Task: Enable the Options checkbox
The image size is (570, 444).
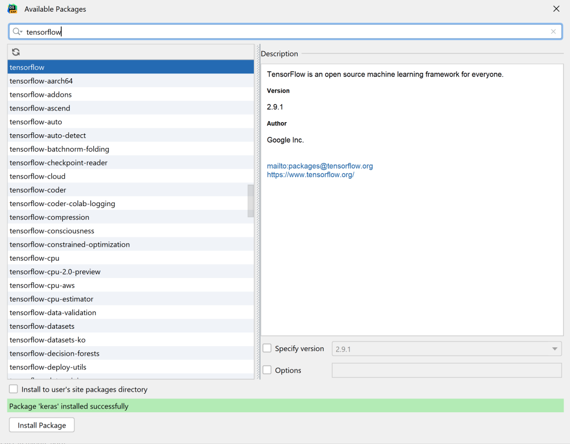Action: 267,370
